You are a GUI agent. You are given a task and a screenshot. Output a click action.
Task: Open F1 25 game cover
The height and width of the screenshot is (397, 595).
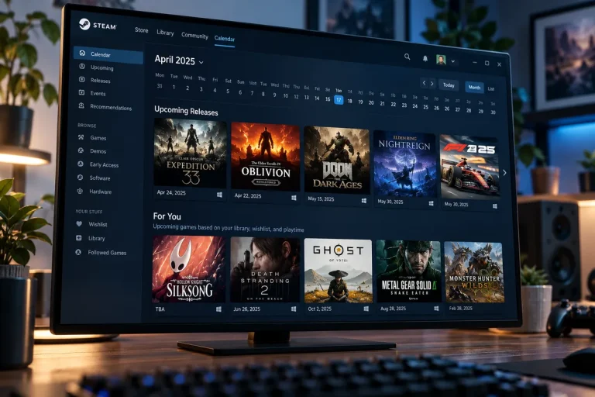click(x=469, y=167)
